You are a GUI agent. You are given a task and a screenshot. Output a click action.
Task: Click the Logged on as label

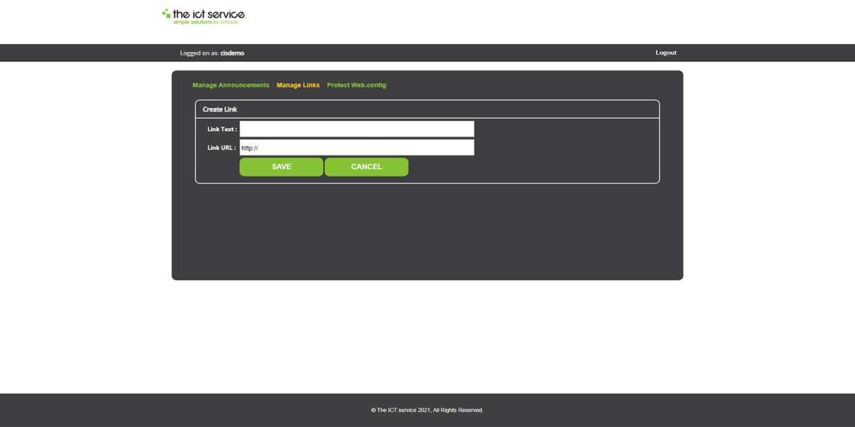(x=198, y=53)
